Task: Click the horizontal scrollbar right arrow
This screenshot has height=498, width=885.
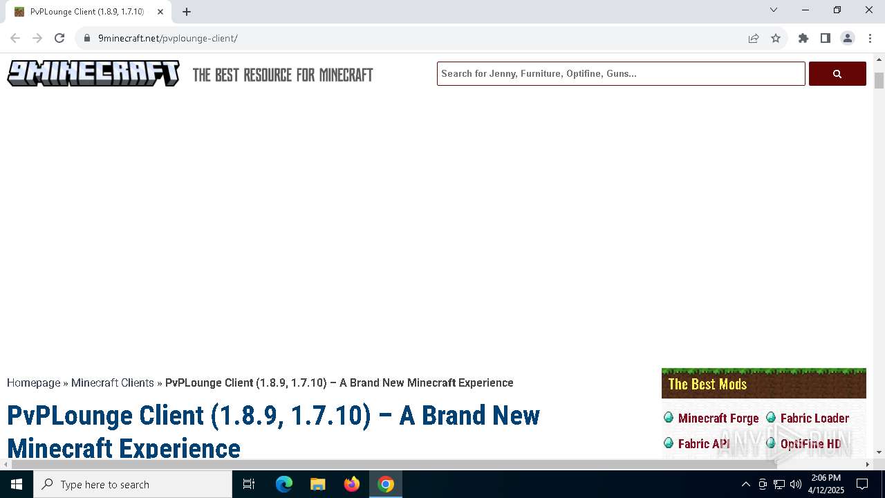Action: (x=868, y=464)
